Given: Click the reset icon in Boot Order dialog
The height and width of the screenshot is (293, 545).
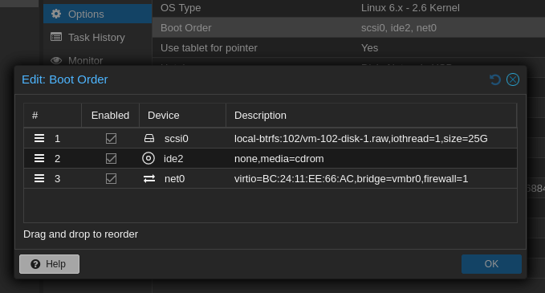Looking at the screenshot, I should [x=495, y=79].
